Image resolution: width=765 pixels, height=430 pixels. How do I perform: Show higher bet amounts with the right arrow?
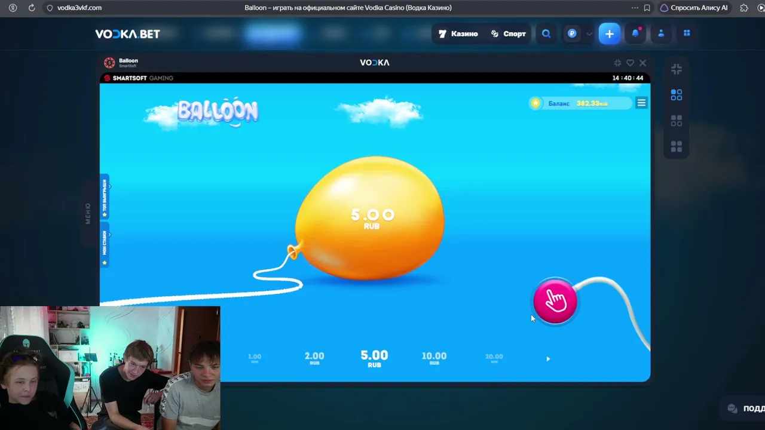(x=548, y=359)
